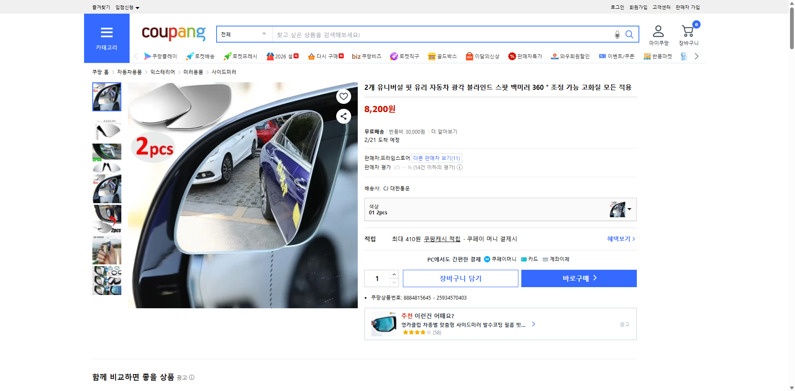Click the voice search microphone icon

coord(617,34)
